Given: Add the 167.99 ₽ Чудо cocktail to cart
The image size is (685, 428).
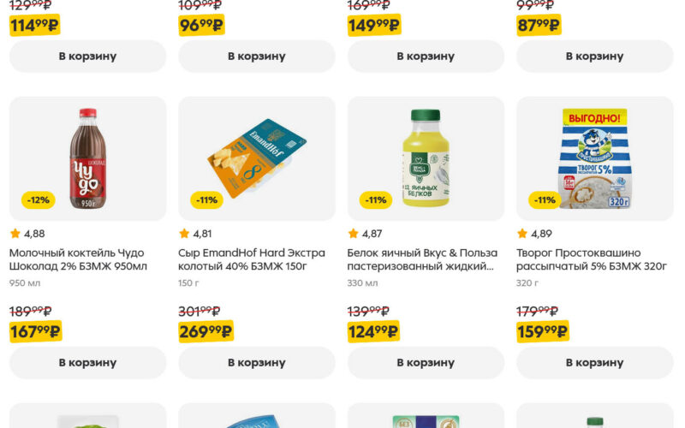Looking at the screenshot, I should click(87, 362).
